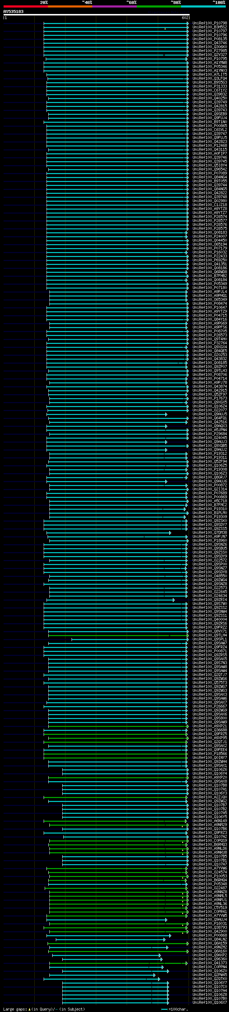Screen dimensions: 229x1012
Task: Select the UniRef100_P12468 label
Action: tap(210, 146)
